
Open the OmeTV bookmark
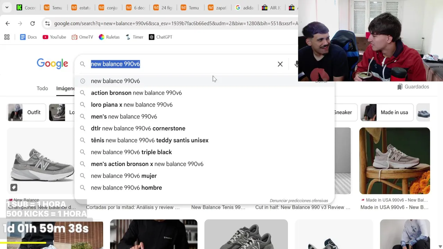pyautogui.click(x=82, y=37)
